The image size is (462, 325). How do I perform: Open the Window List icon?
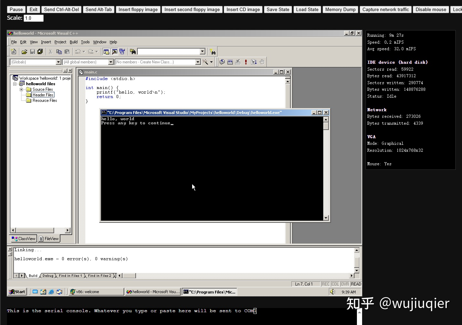pyautogui.click(x=122, y=52)
